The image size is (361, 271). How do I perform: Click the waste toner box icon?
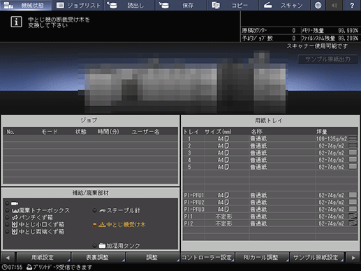[15, 211]
